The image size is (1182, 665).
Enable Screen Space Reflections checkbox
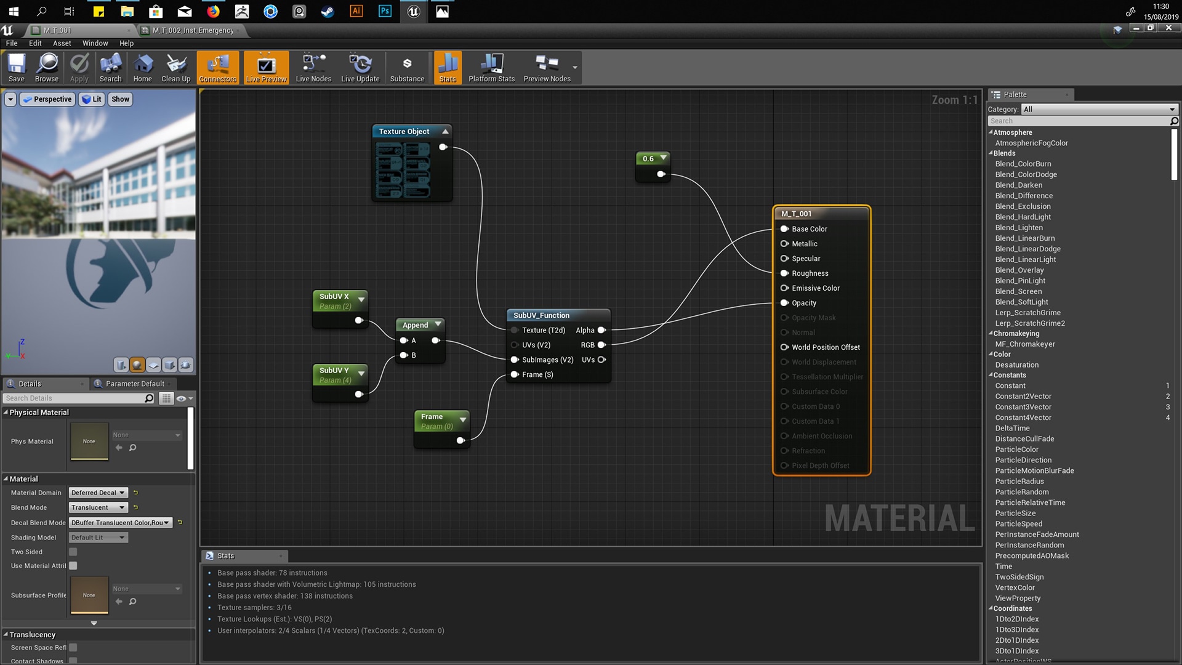tap(73, 648)
